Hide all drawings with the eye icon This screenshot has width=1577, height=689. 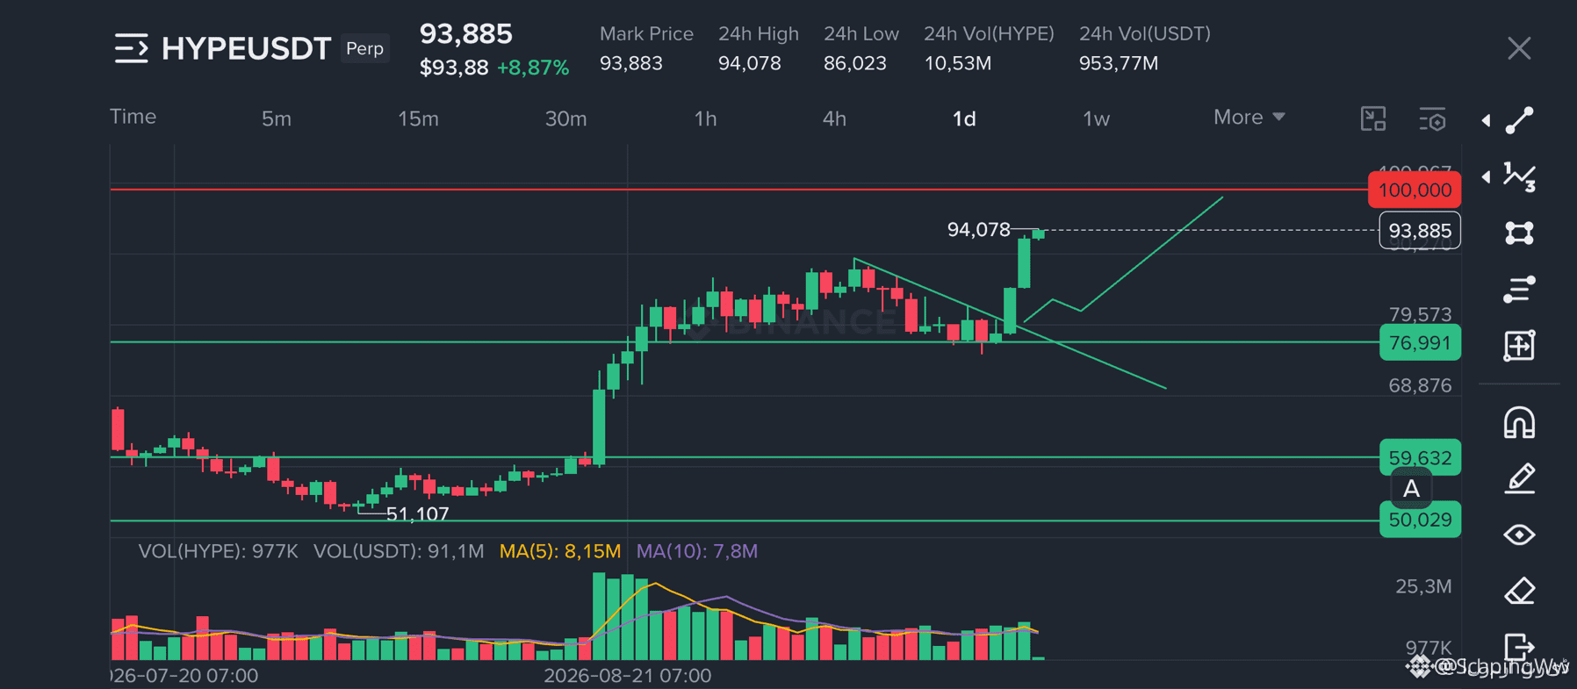click(1519, 535)
